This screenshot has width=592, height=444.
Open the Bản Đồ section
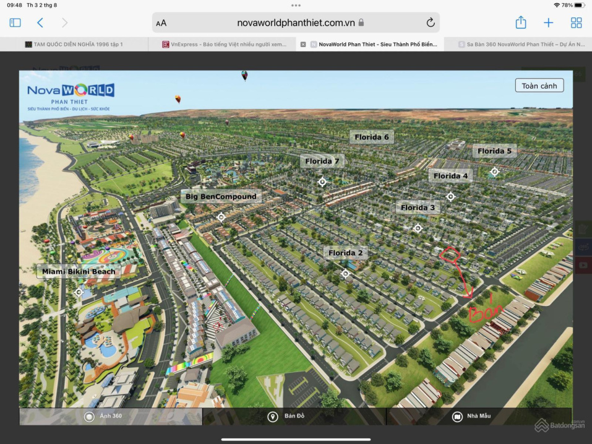pos(294,416)
